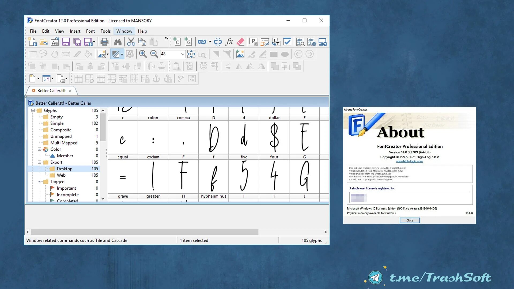Click the import image plus-picture icon
The width and height of the screenshot is (514, 289).
tap(240, 54)
